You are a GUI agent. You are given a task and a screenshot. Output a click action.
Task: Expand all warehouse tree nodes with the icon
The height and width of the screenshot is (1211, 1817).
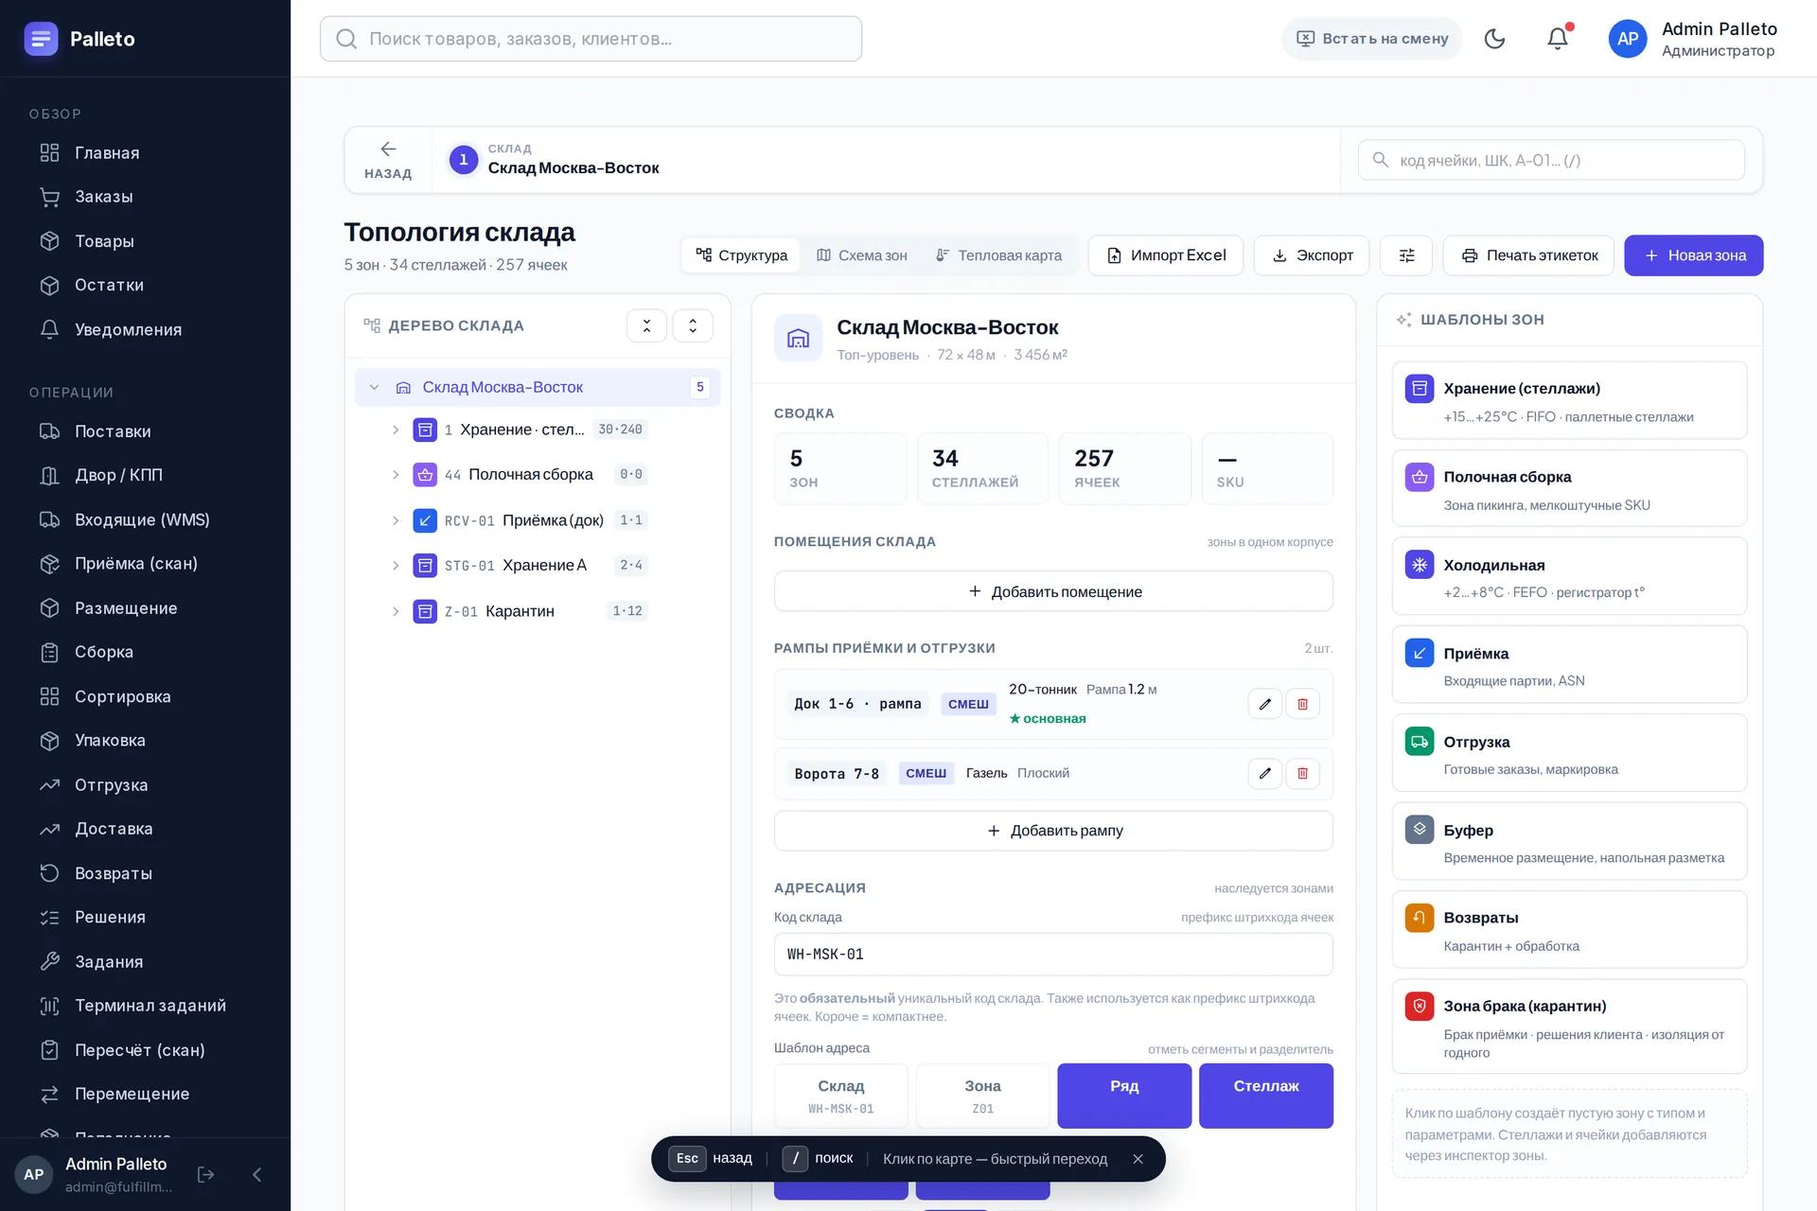693,325
